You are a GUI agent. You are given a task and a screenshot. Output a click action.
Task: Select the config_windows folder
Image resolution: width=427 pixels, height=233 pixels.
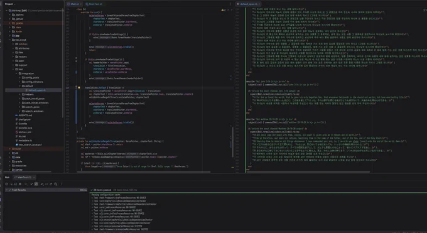[32, 82]
